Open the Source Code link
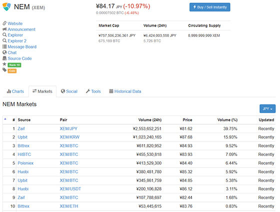This screenshot has height=212, width=280. point(19,58)
